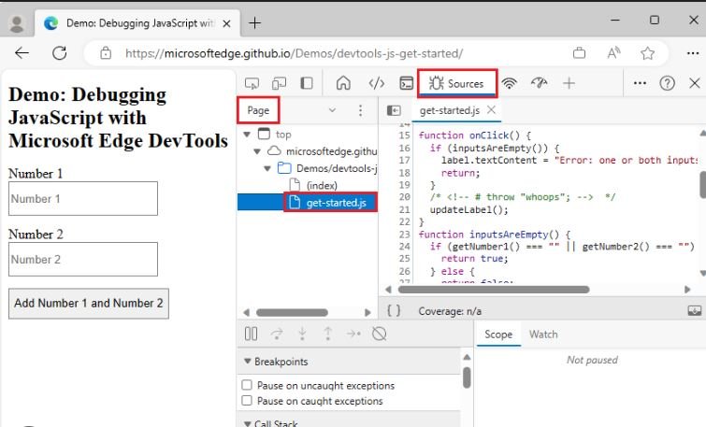This screenshot has width=706, height=427.
Task: Collapse the top tree node
Action: 247,135
